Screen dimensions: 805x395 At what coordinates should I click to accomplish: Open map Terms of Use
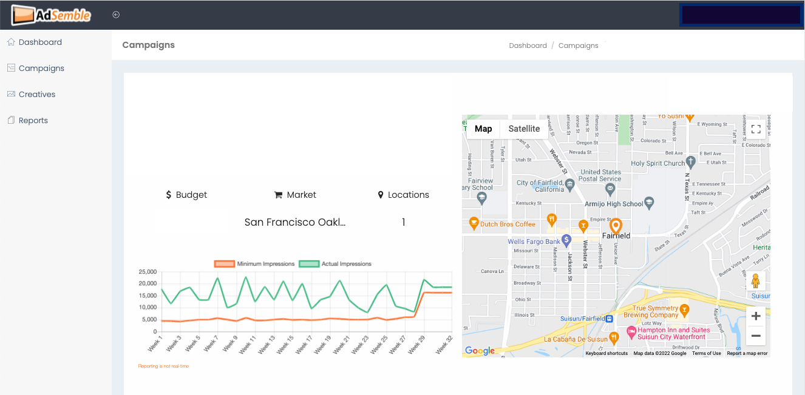click(707, 353)
